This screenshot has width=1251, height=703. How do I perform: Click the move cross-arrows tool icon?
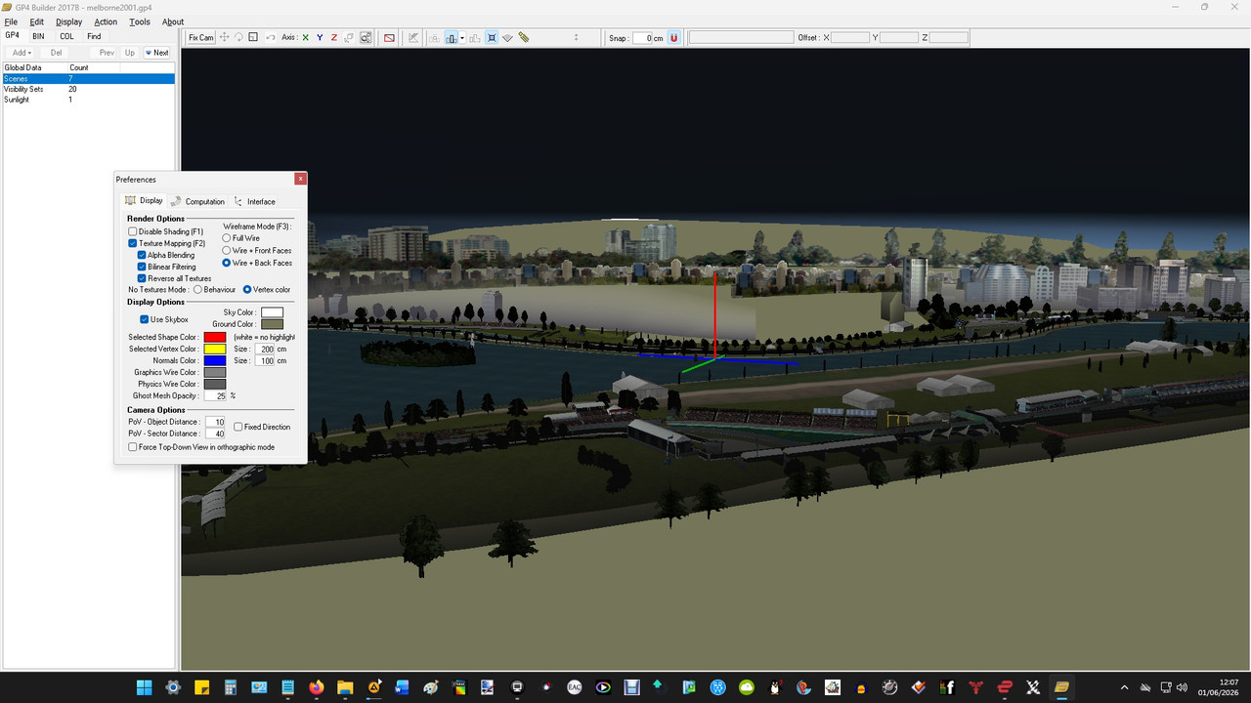pos(225,37)
